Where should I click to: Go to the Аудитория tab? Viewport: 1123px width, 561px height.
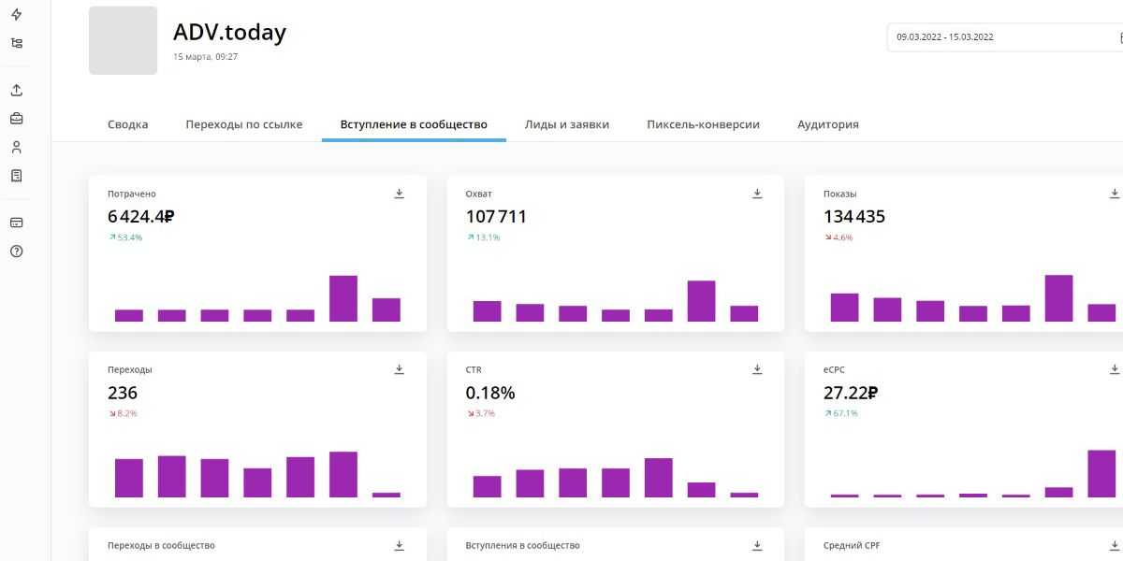pos(827,124)
